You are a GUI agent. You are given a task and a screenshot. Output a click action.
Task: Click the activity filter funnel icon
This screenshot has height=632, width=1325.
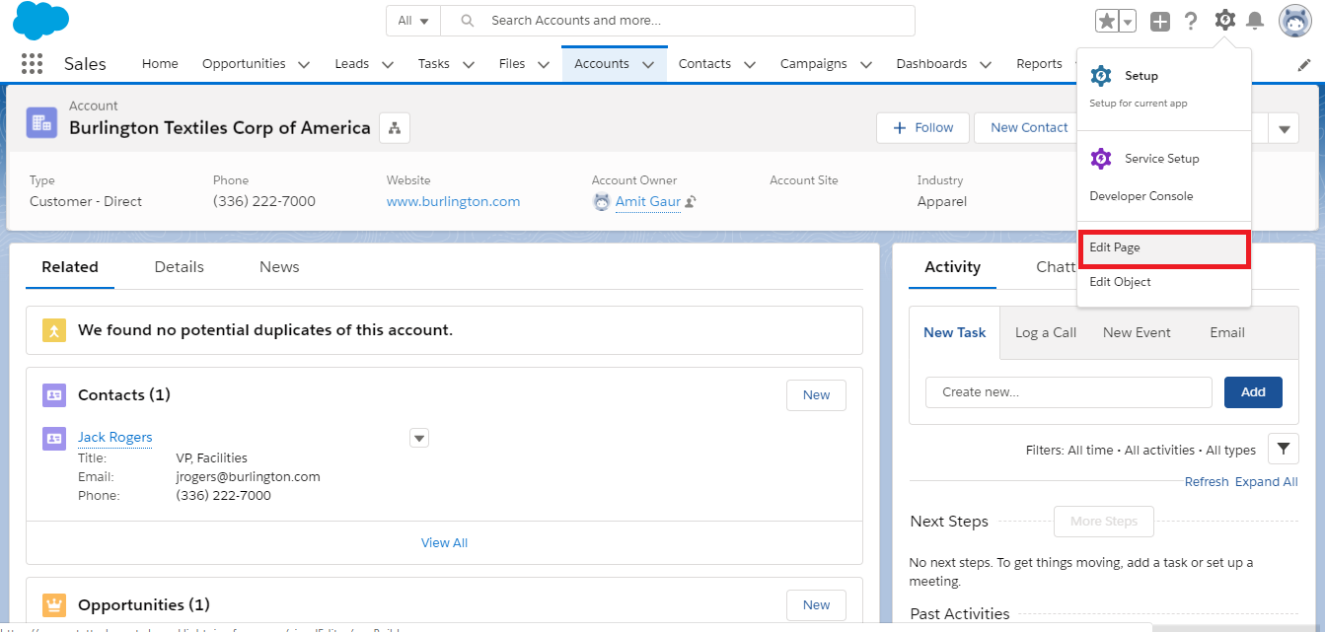click(x=1283, y=449)
